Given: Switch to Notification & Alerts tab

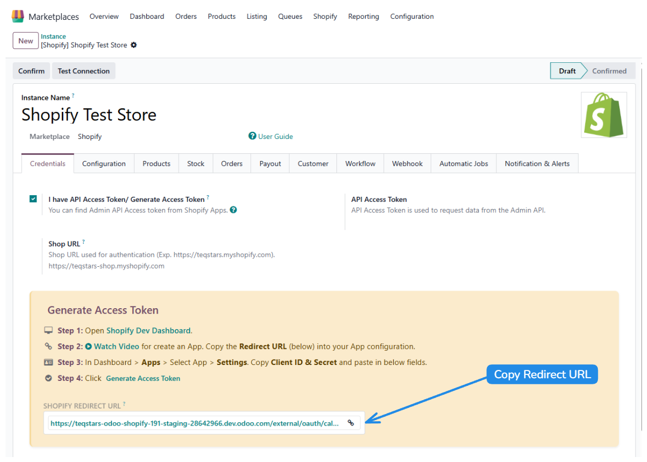Looking at the screenshot, I should (x=537, y=164).
